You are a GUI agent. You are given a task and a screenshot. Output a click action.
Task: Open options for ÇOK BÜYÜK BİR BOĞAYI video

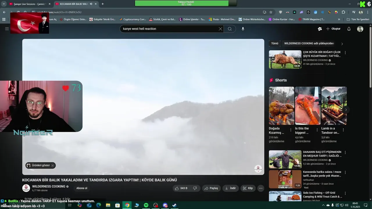[345, 53]
